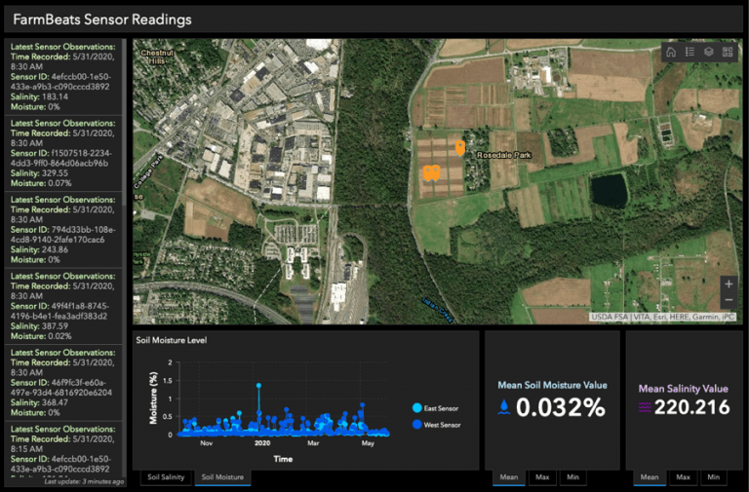Click the Indian Creek map label
The height and width of the screenshot is (492, 749).
(437, 310)
